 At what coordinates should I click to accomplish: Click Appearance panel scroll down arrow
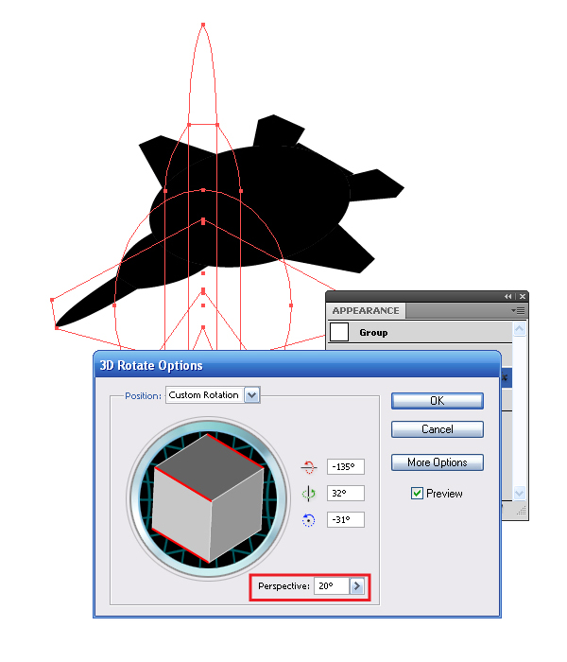[x=520, y=493]
